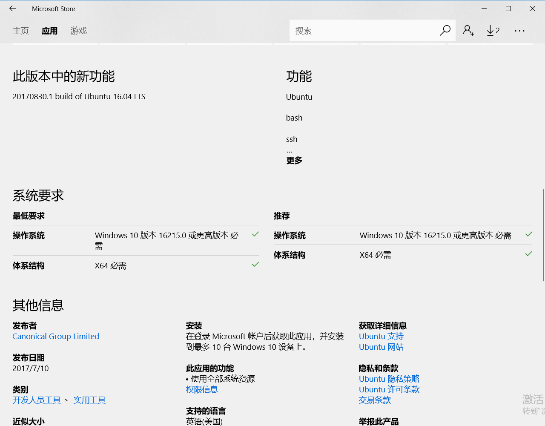Click the feature text ssh
The image size is (545, 426).
point(292,139)
